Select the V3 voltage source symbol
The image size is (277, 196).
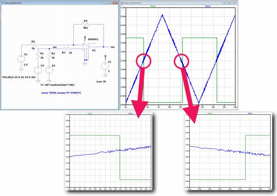38,70
